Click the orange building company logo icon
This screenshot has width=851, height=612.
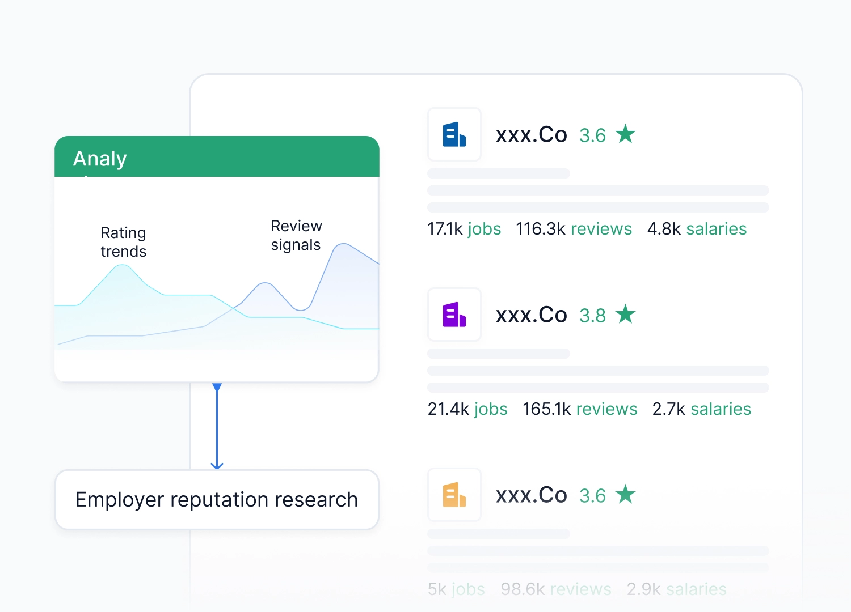click(454, 495)
